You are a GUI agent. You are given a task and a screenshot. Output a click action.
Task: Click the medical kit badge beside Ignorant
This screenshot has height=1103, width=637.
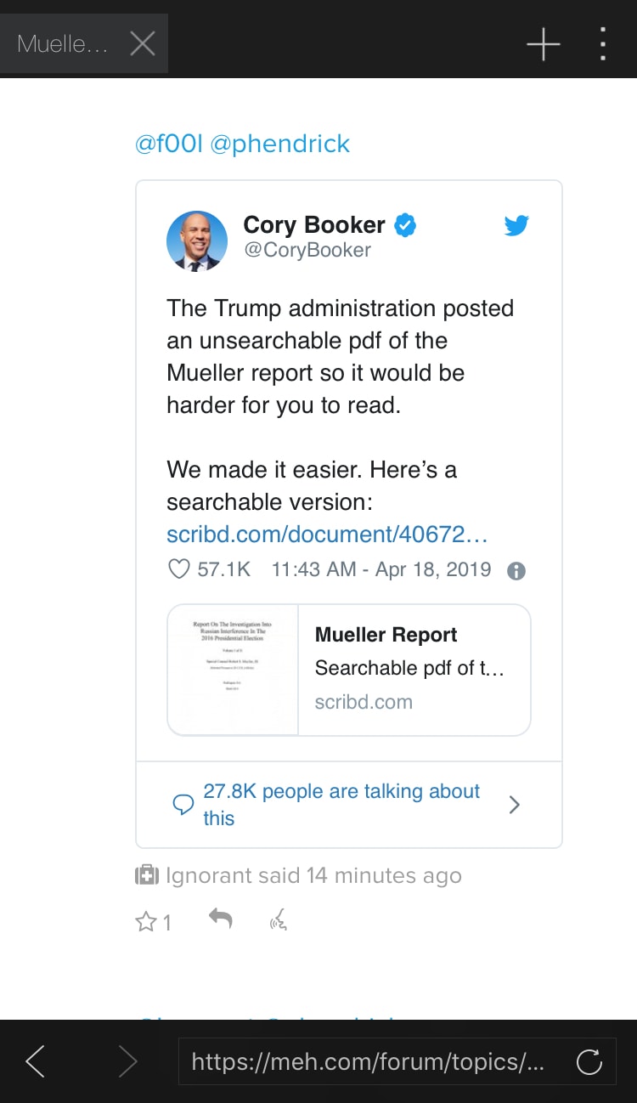[147, 875]
